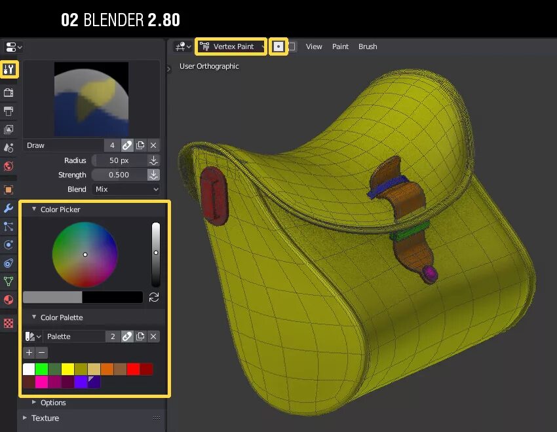Click the Draw brush name field
This screenshot has width=557, height=432.
tap(64, 145)
